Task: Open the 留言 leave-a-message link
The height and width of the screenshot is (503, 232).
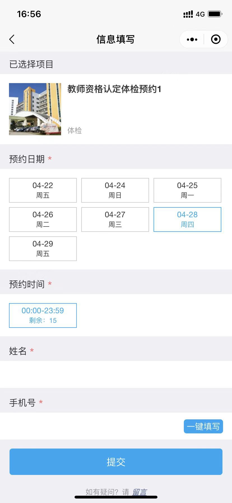Action: tap(139, 492)
